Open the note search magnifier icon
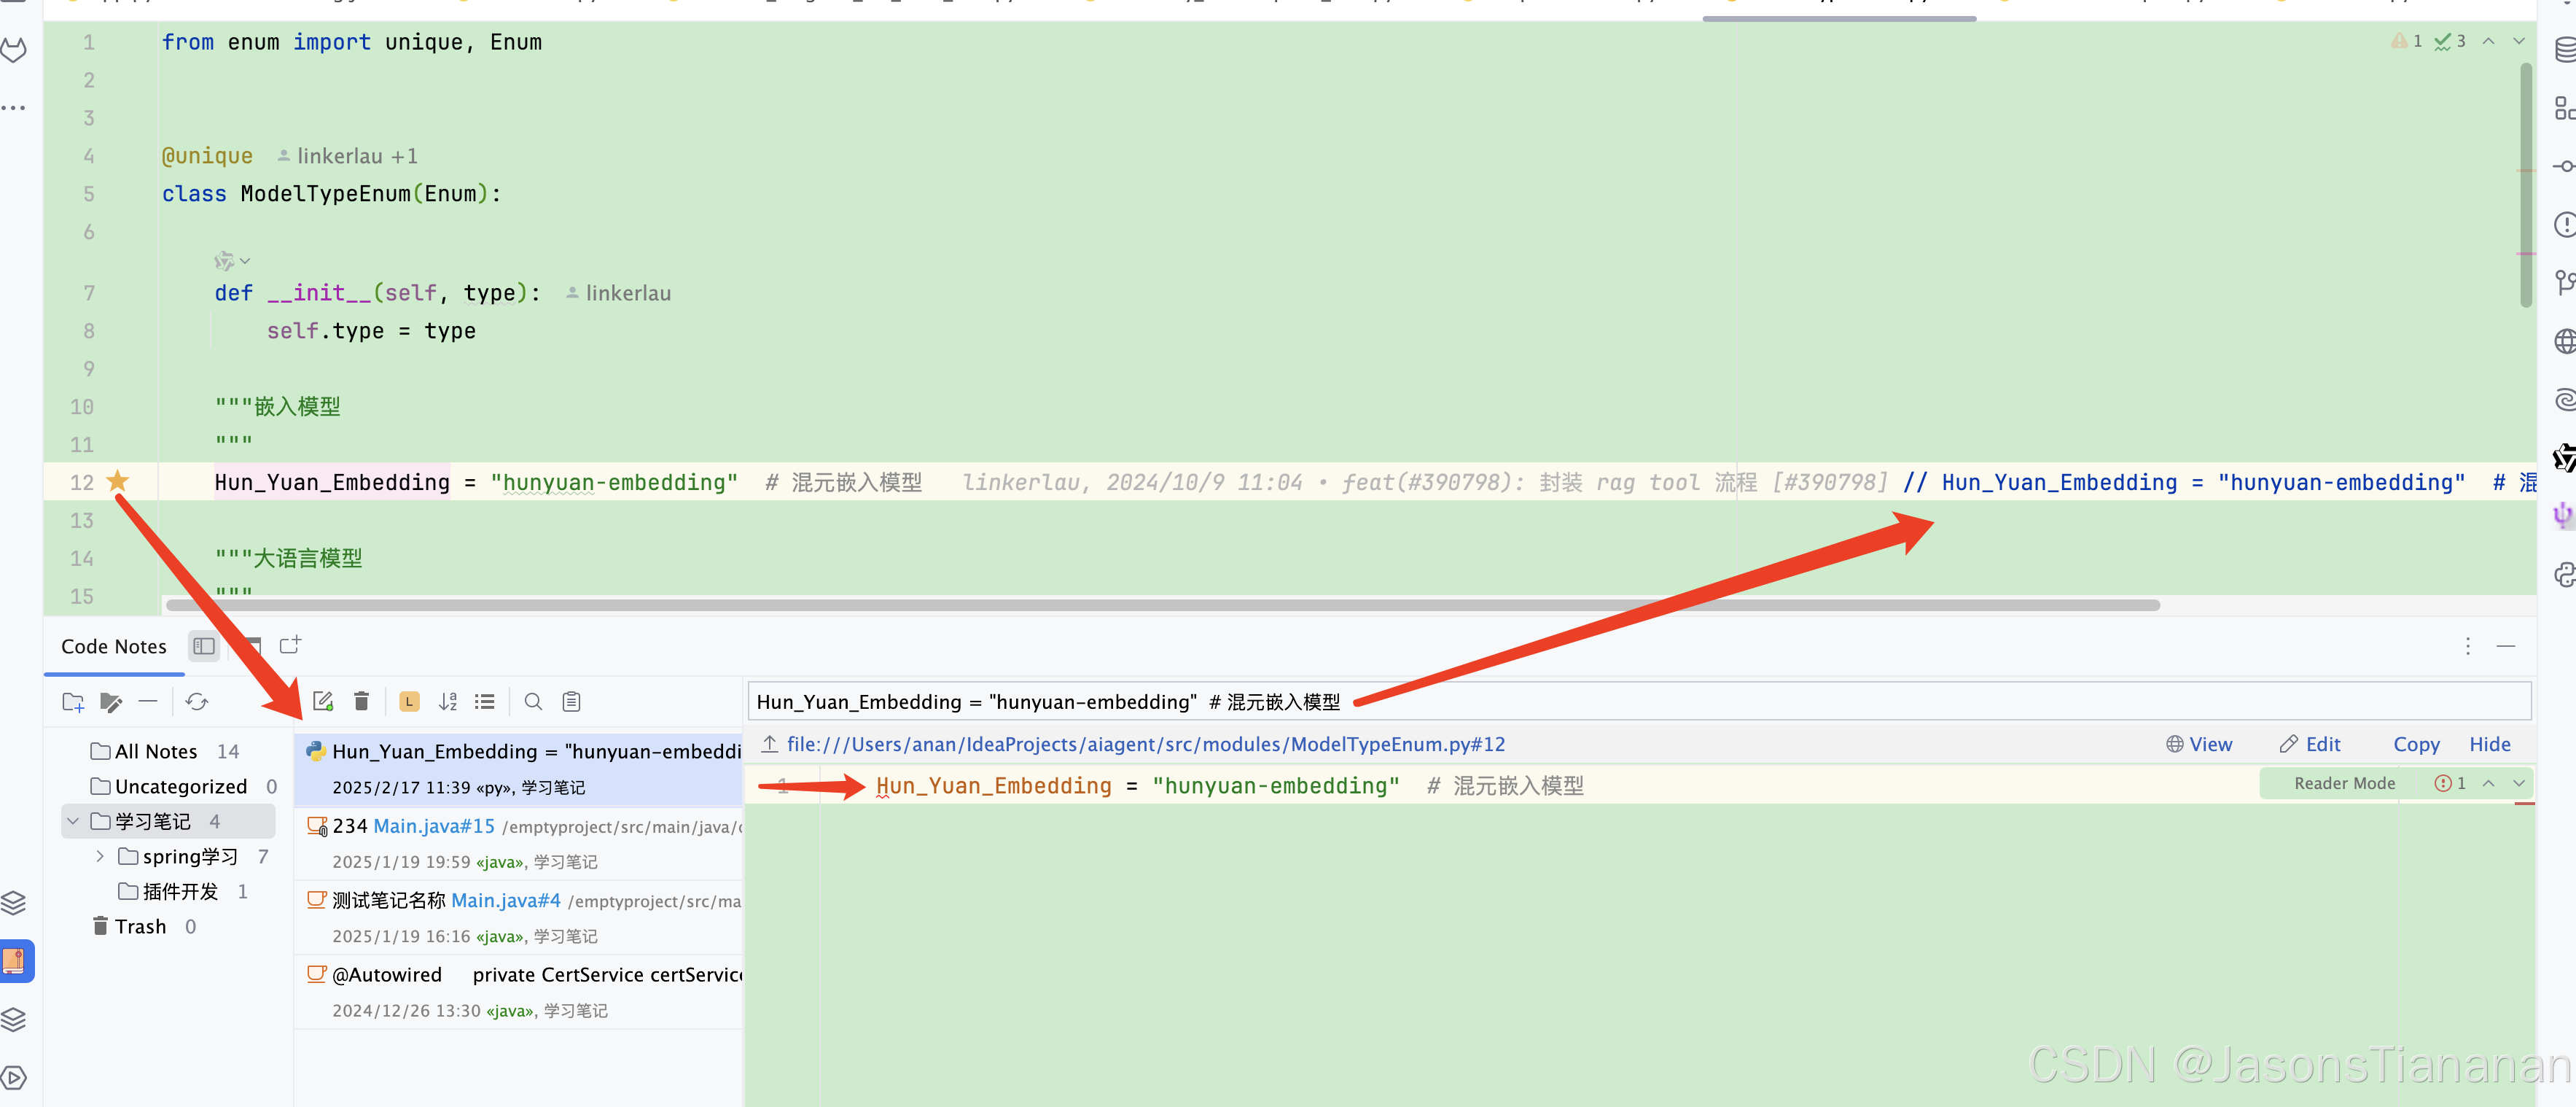2576x1107 pixels. point(533,702)
